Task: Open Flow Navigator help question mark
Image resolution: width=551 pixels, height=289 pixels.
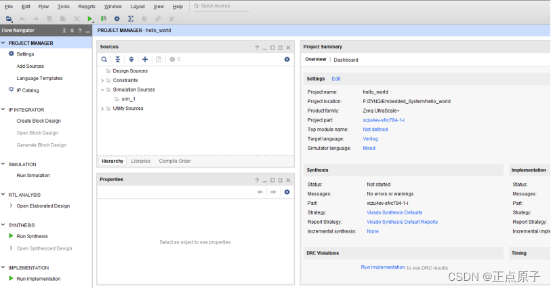Action: coord(80,31)
